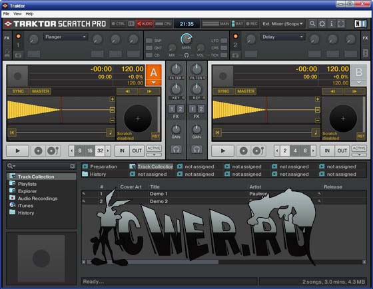Click the browser search input field
This screenshot has height=289, width=373.
41,166
